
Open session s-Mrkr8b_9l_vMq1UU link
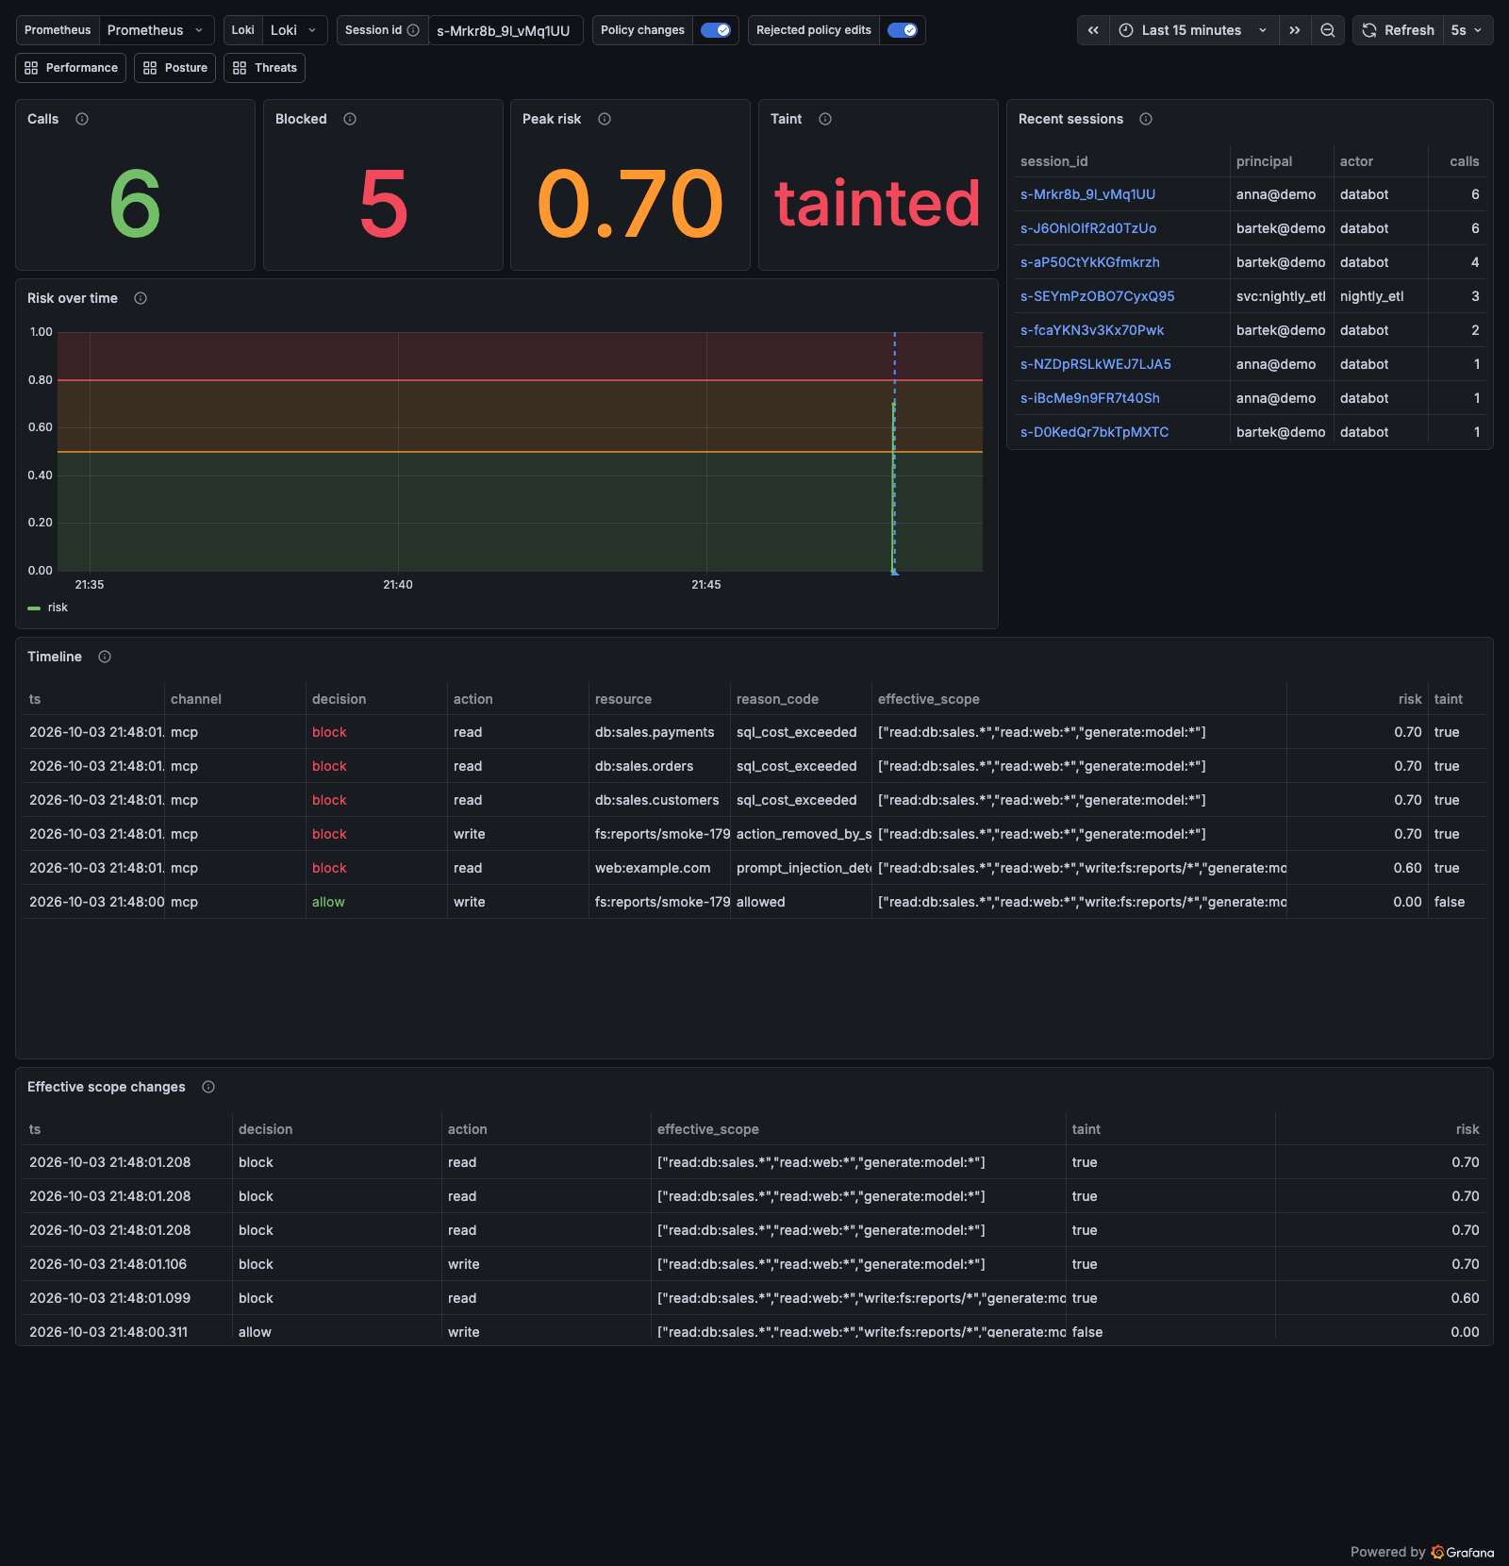pyautogui.click(x=1087, y=194)
